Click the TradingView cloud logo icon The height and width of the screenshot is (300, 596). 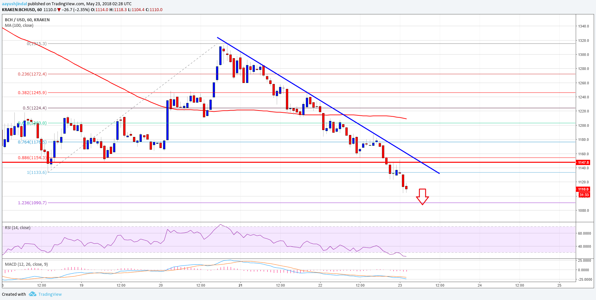tap(32, 294)
